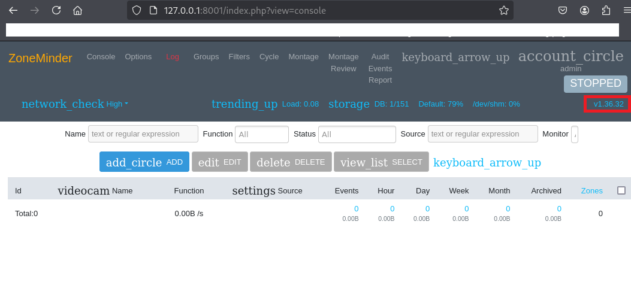Click the account_circle admin icon

[x=570, y=56]
